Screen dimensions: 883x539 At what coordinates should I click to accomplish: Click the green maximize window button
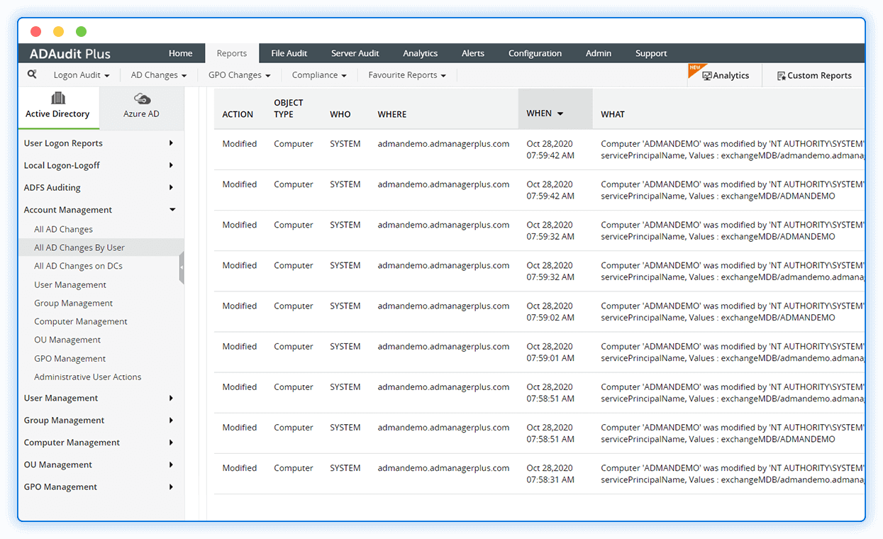[x=81, y=31]
